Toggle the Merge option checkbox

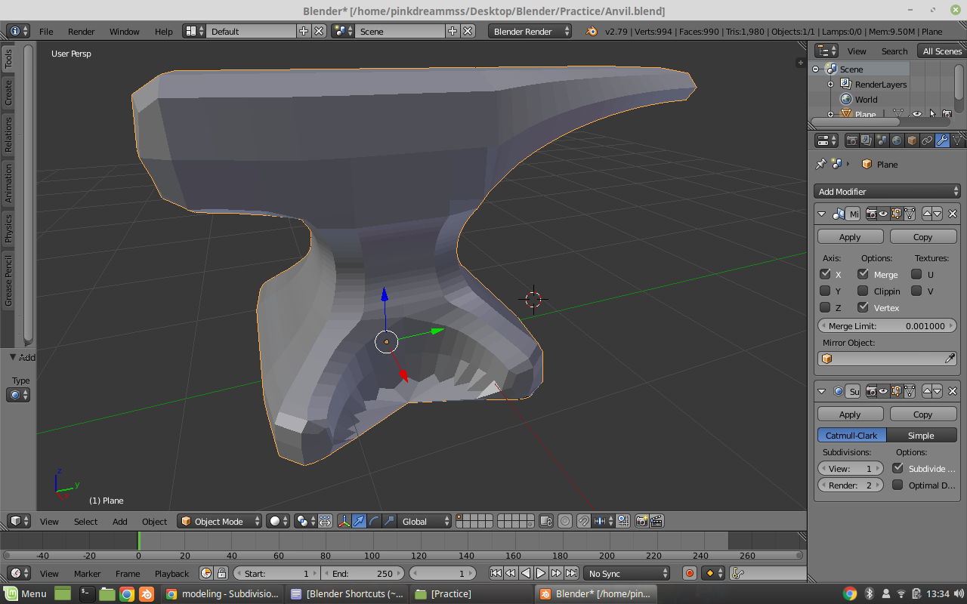click(863, 274)
